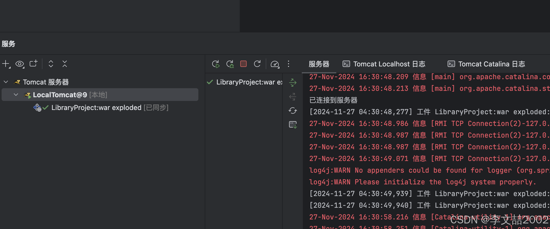Select the Tomcat 服务器 tree item
The image size is (550, 229).
(x=46, y=82)
